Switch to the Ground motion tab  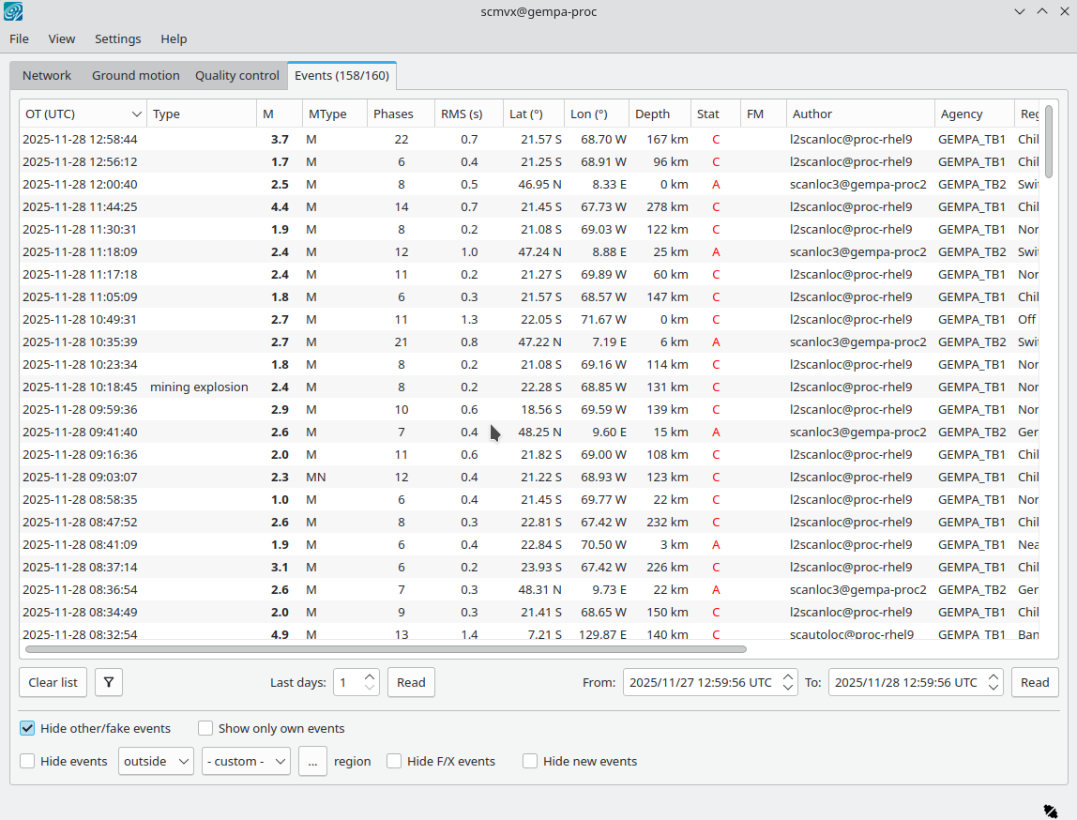[135, 75]
